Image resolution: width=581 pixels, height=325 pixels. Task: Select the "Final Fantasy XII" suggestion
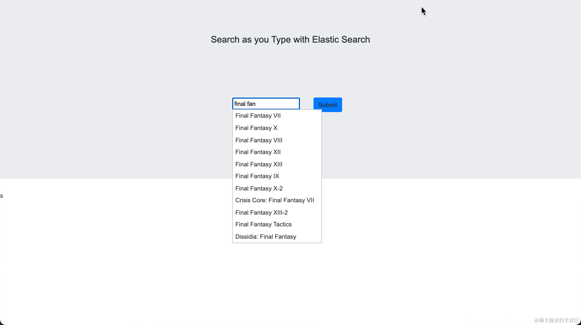click(x=258, y=152)
